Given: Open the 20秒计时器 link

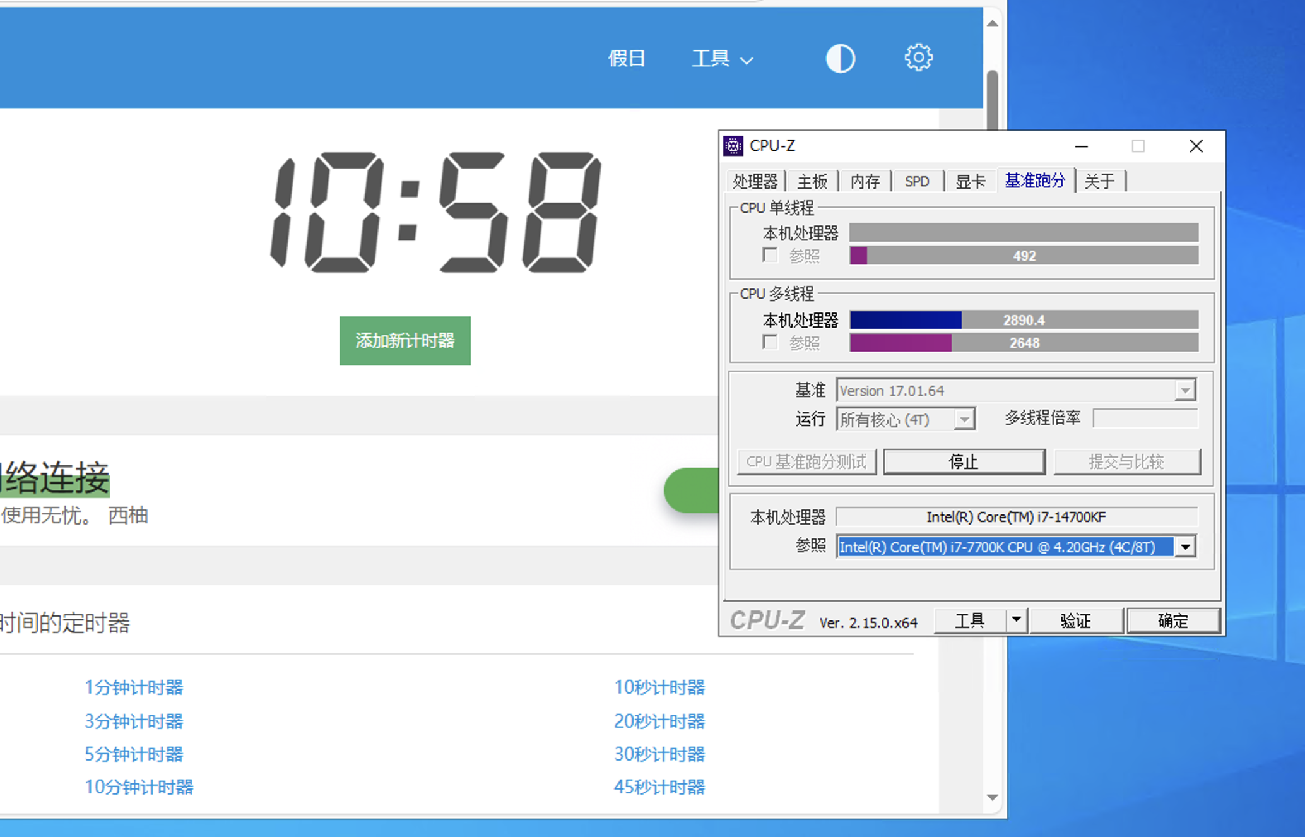Looking at the screenshot, I should pyautogui.click(x=659, y=721).
